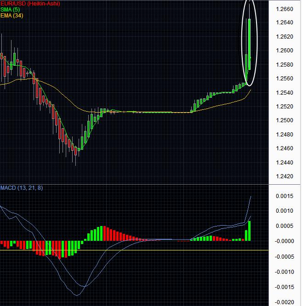Click the 1.2640 price axis value

coord(285,23)
